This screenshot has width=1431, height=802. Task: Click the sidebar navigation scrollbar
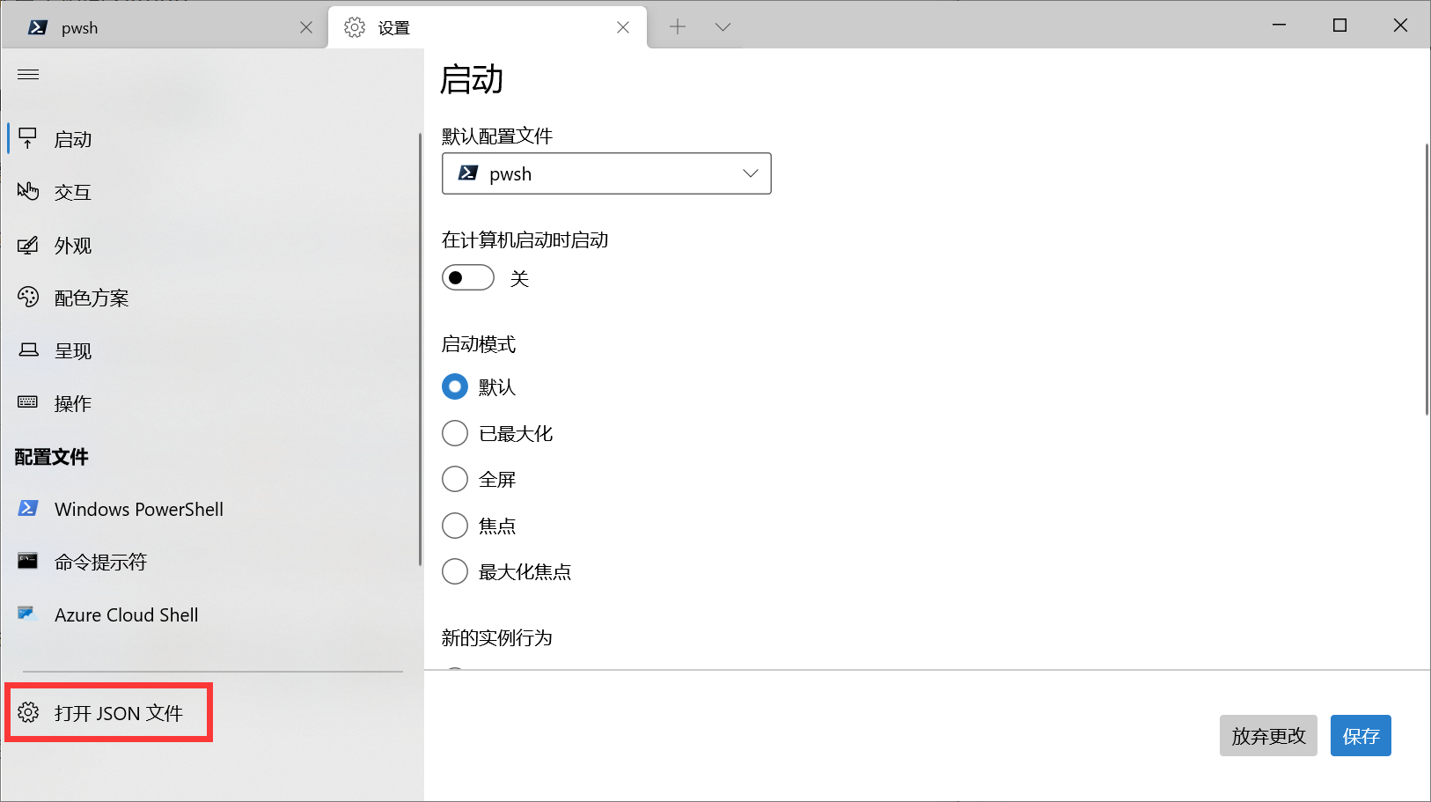click(420, 349)
